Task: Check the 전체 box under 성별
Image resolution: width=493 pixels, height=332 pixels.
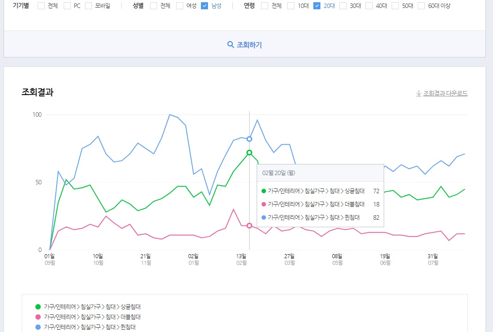Action: pos(154,6)
